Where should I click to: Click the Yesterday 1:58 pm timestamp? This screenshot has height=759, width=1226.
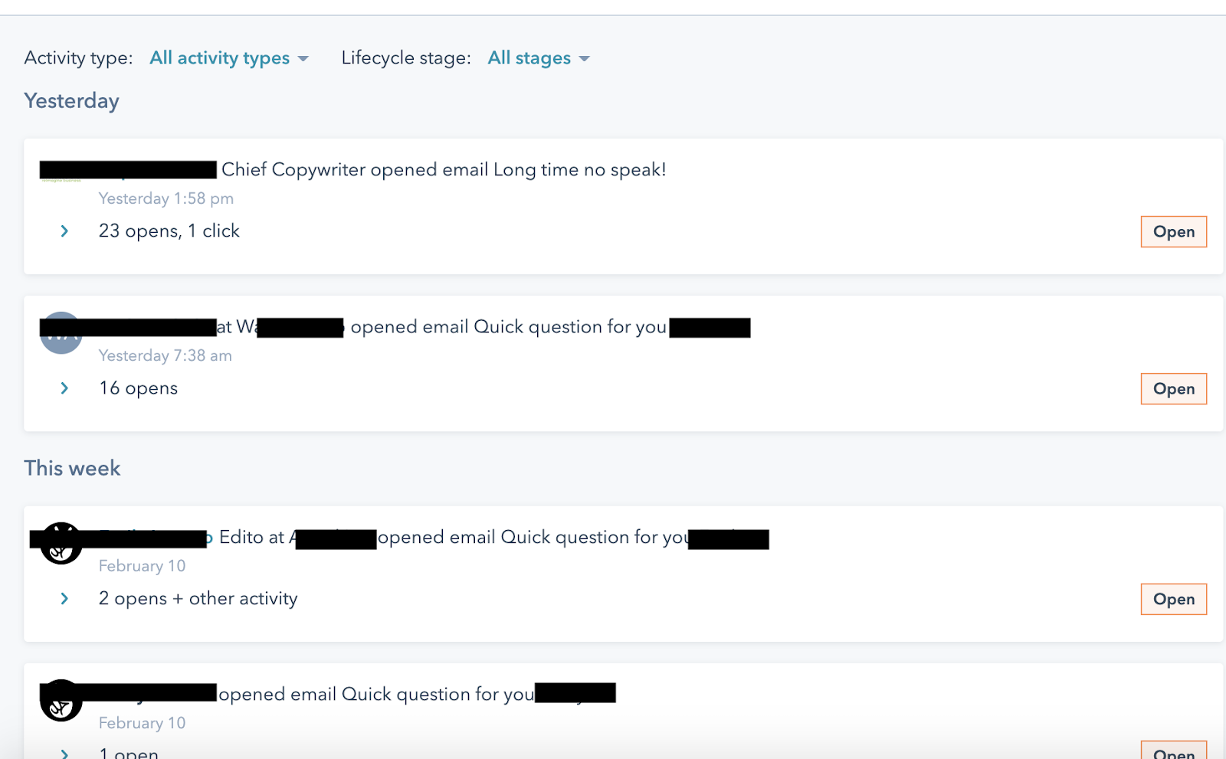pos(166,199)
